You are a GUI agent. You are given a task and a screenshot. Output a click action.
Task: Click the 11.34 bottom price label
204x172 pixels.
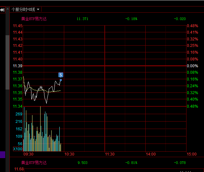point(18,106)
